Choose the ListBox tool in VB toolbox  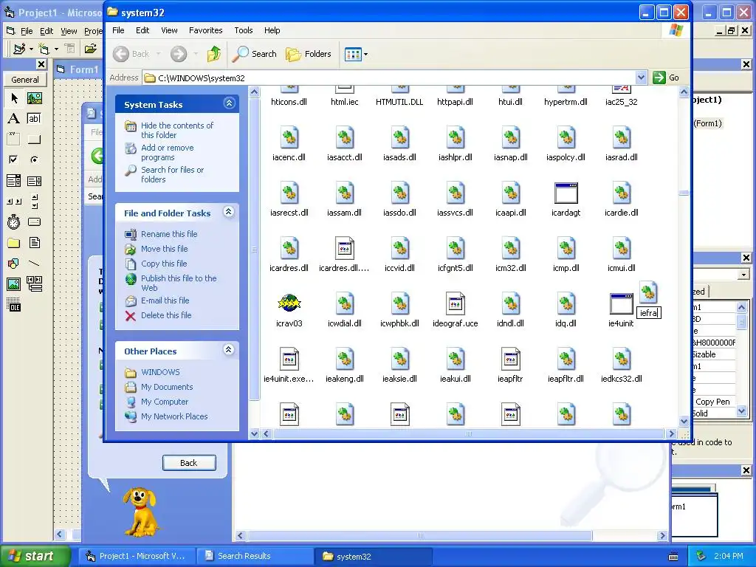[x=34, y=181]
